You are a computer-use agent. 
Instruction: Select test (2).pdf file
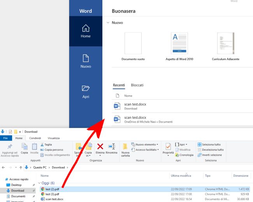pyautogui.click(x=145, y=189)
